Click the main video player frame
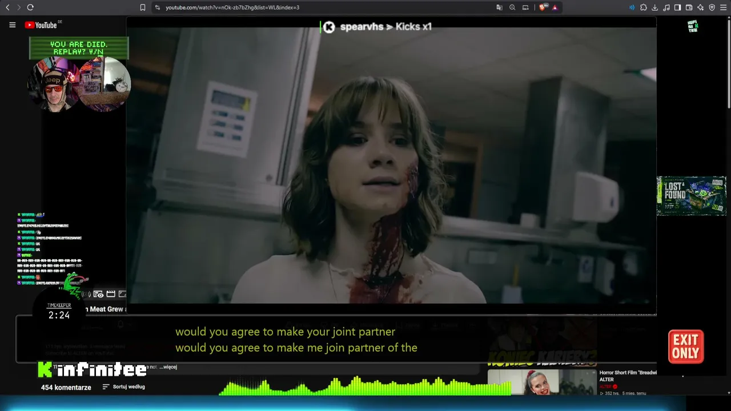731x411 pixels. click(391, 166)
